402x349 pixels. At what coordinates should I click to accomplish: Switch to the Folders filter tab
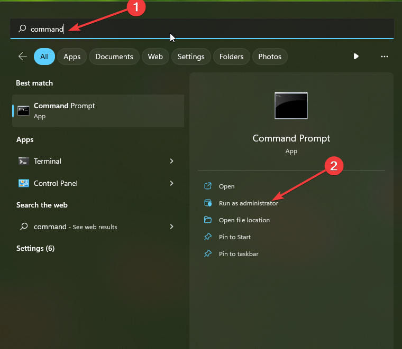(231, 56)
